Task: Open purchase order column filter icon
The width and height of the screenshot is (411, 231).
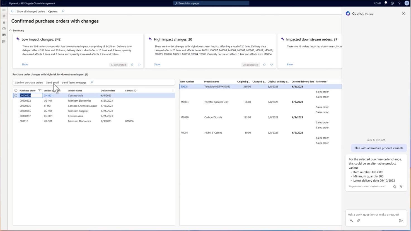Action: [40, 91]
